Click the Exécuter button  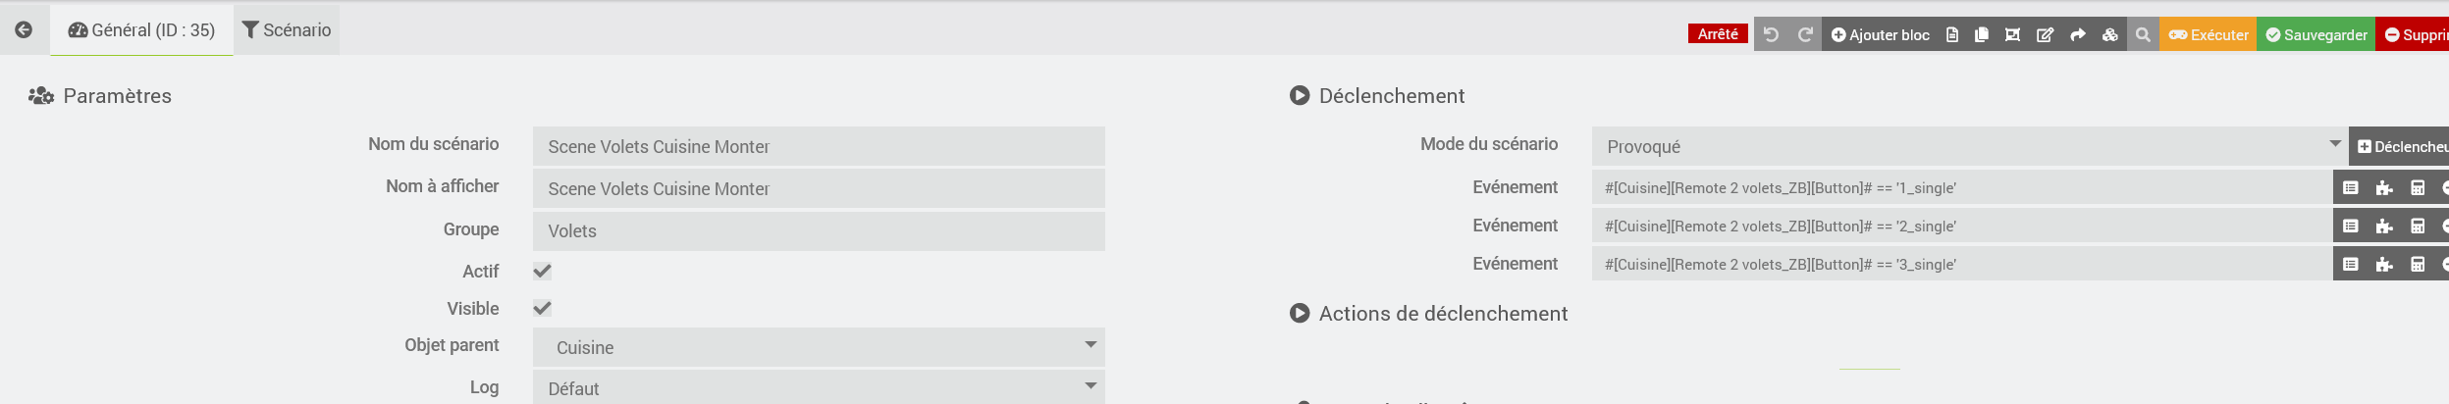click(2208, 35)
